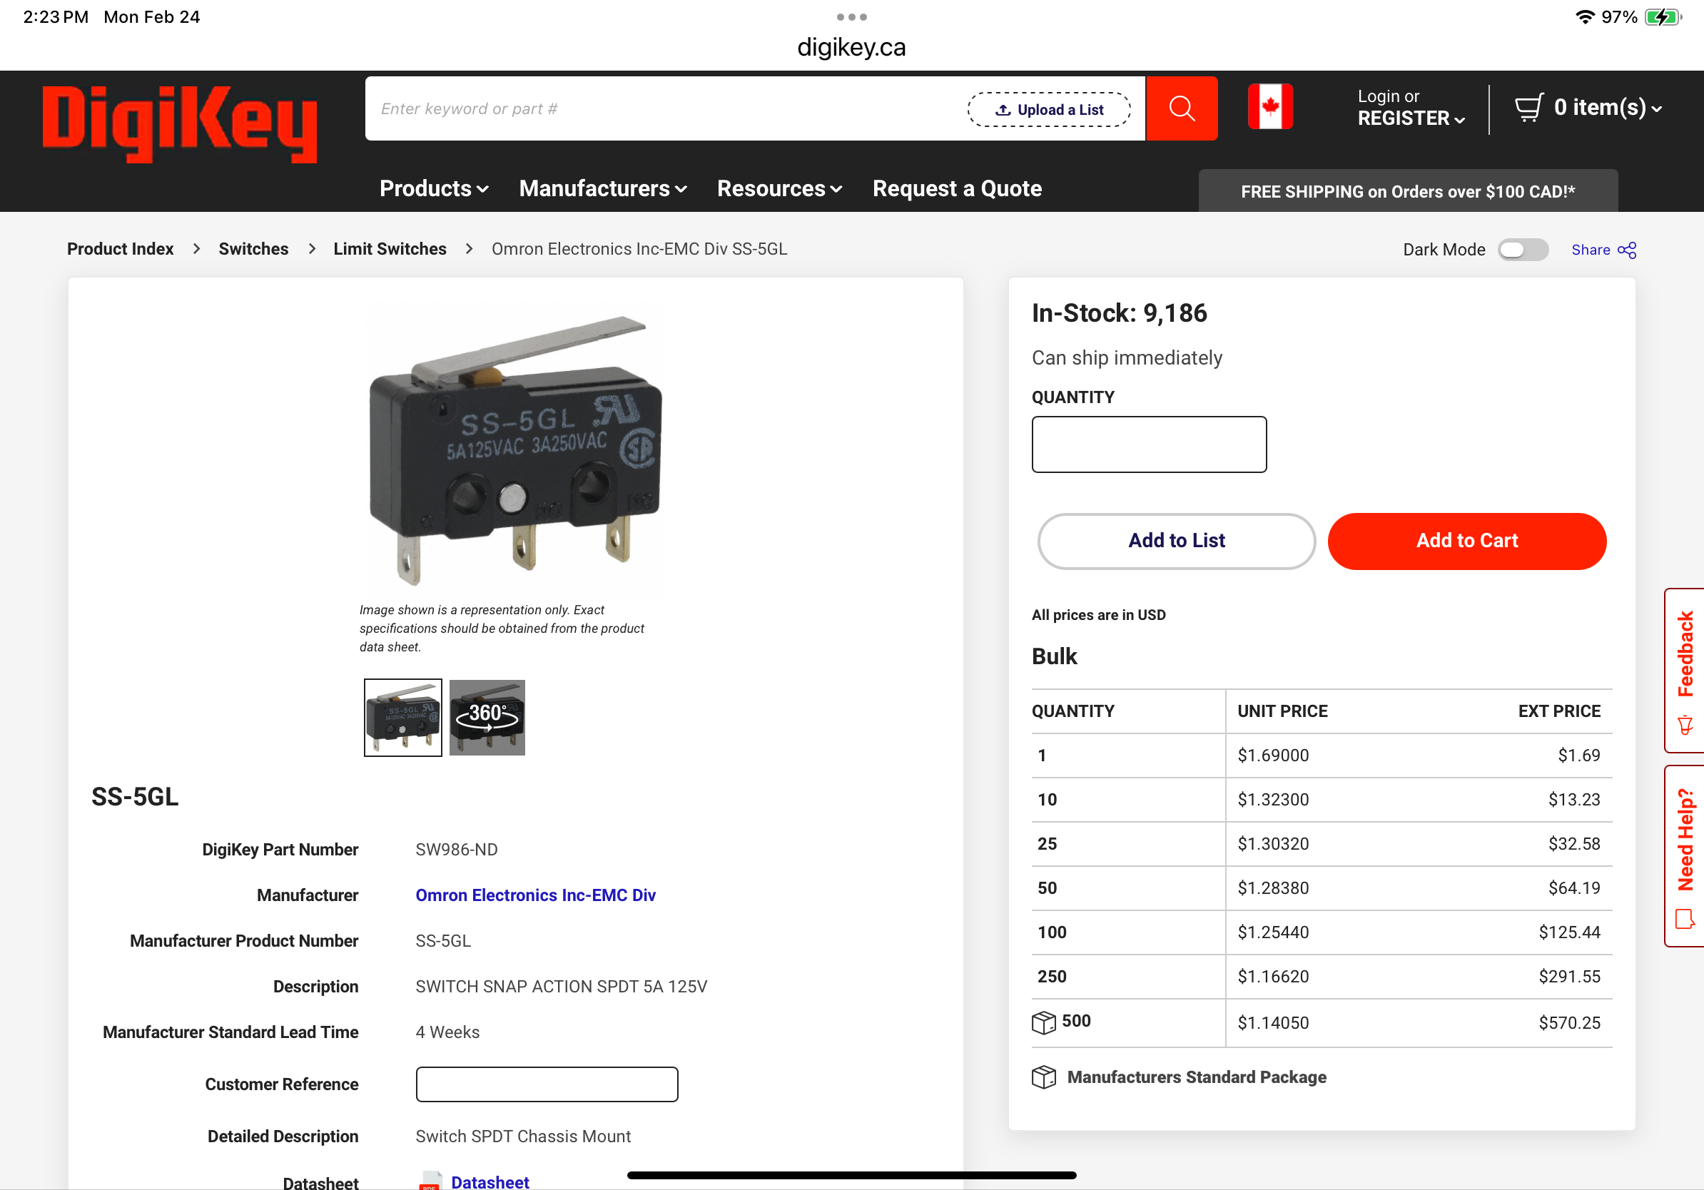The width and height of the screenshot is (1704, 1190).
Task: Select quantity 100 price row
Action: (1321, 932)
